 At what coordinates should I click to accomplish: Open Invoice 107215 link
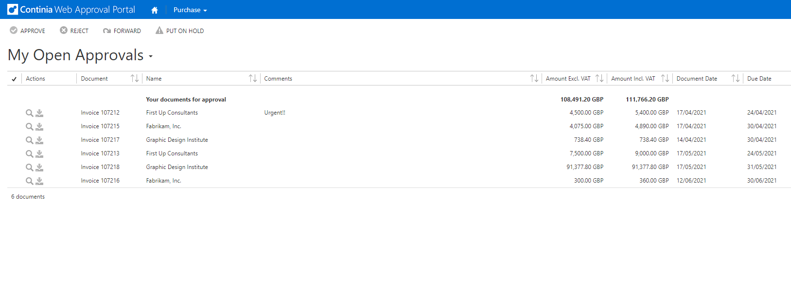pos(100,126)
